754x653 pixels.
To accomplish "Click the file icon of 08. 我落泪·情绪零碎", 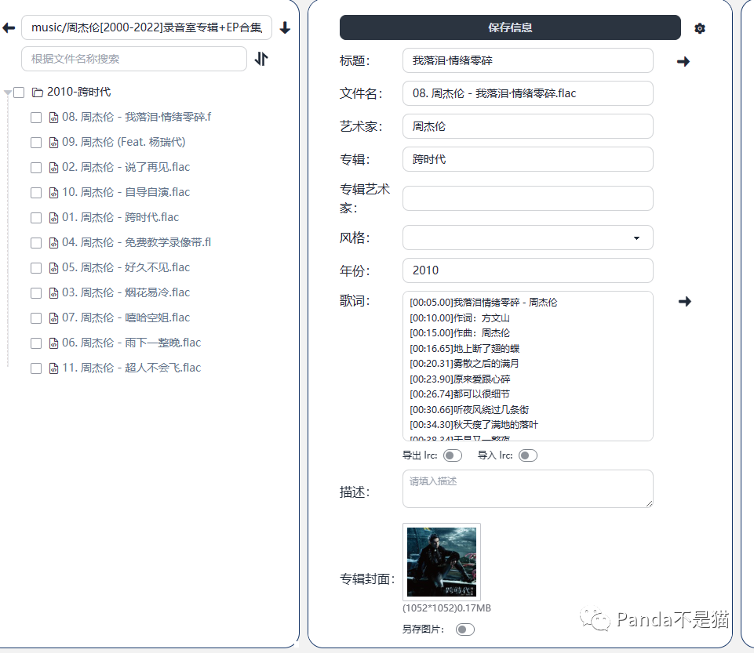I will pyautogui.click(x=54, y=118).
